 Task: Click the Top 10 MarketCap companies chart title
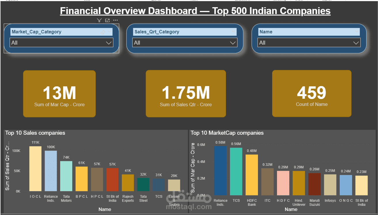click(x=227, y=133)
